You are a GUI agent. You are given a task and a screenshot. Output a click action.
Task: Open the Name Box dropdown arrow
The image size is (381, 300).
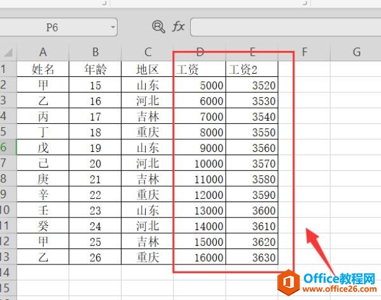click(x=113, y=27)
